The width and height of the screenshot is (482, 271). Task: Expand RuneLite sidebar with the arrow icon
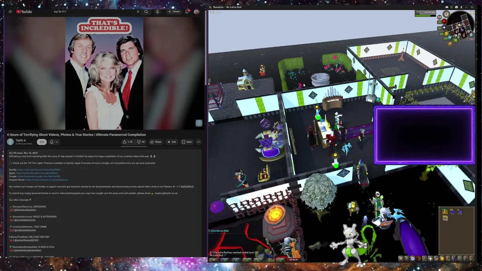point(461,7)
